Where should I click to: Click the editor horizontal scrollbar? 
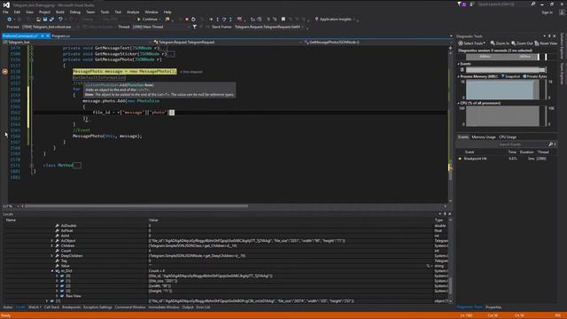pyautogui.click(x=136, y=206)
